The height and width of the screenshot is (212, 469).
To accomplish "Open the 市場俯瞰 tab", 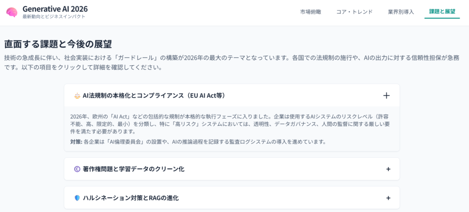I will coord(311,12).
